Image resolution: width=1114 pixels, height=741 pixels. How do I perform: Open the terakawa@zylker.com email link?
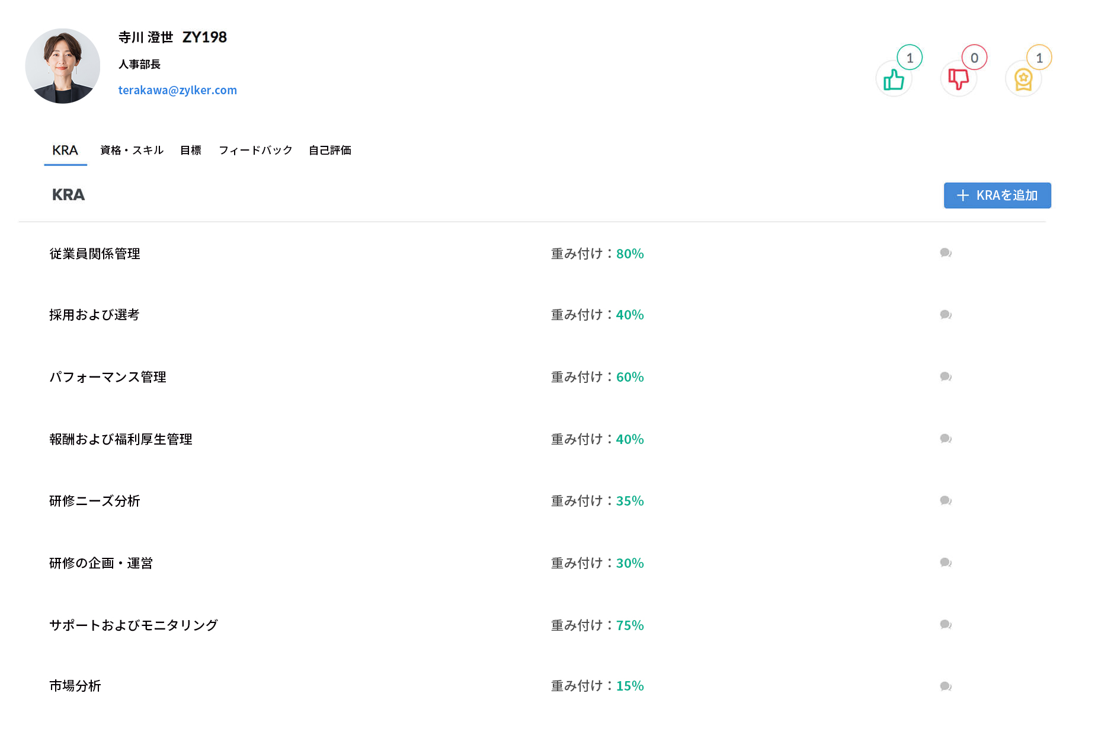click(178, 90)
